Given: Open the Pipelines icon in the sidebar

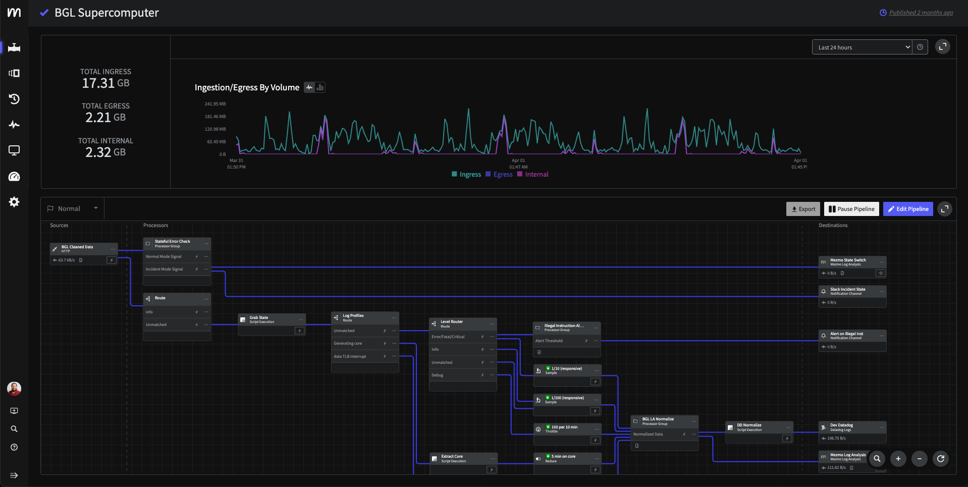Looking at the screenshot, I should point(14,47).
